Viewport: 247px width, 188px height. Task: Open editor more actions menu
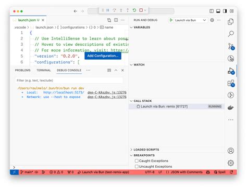tap(122, 20)
